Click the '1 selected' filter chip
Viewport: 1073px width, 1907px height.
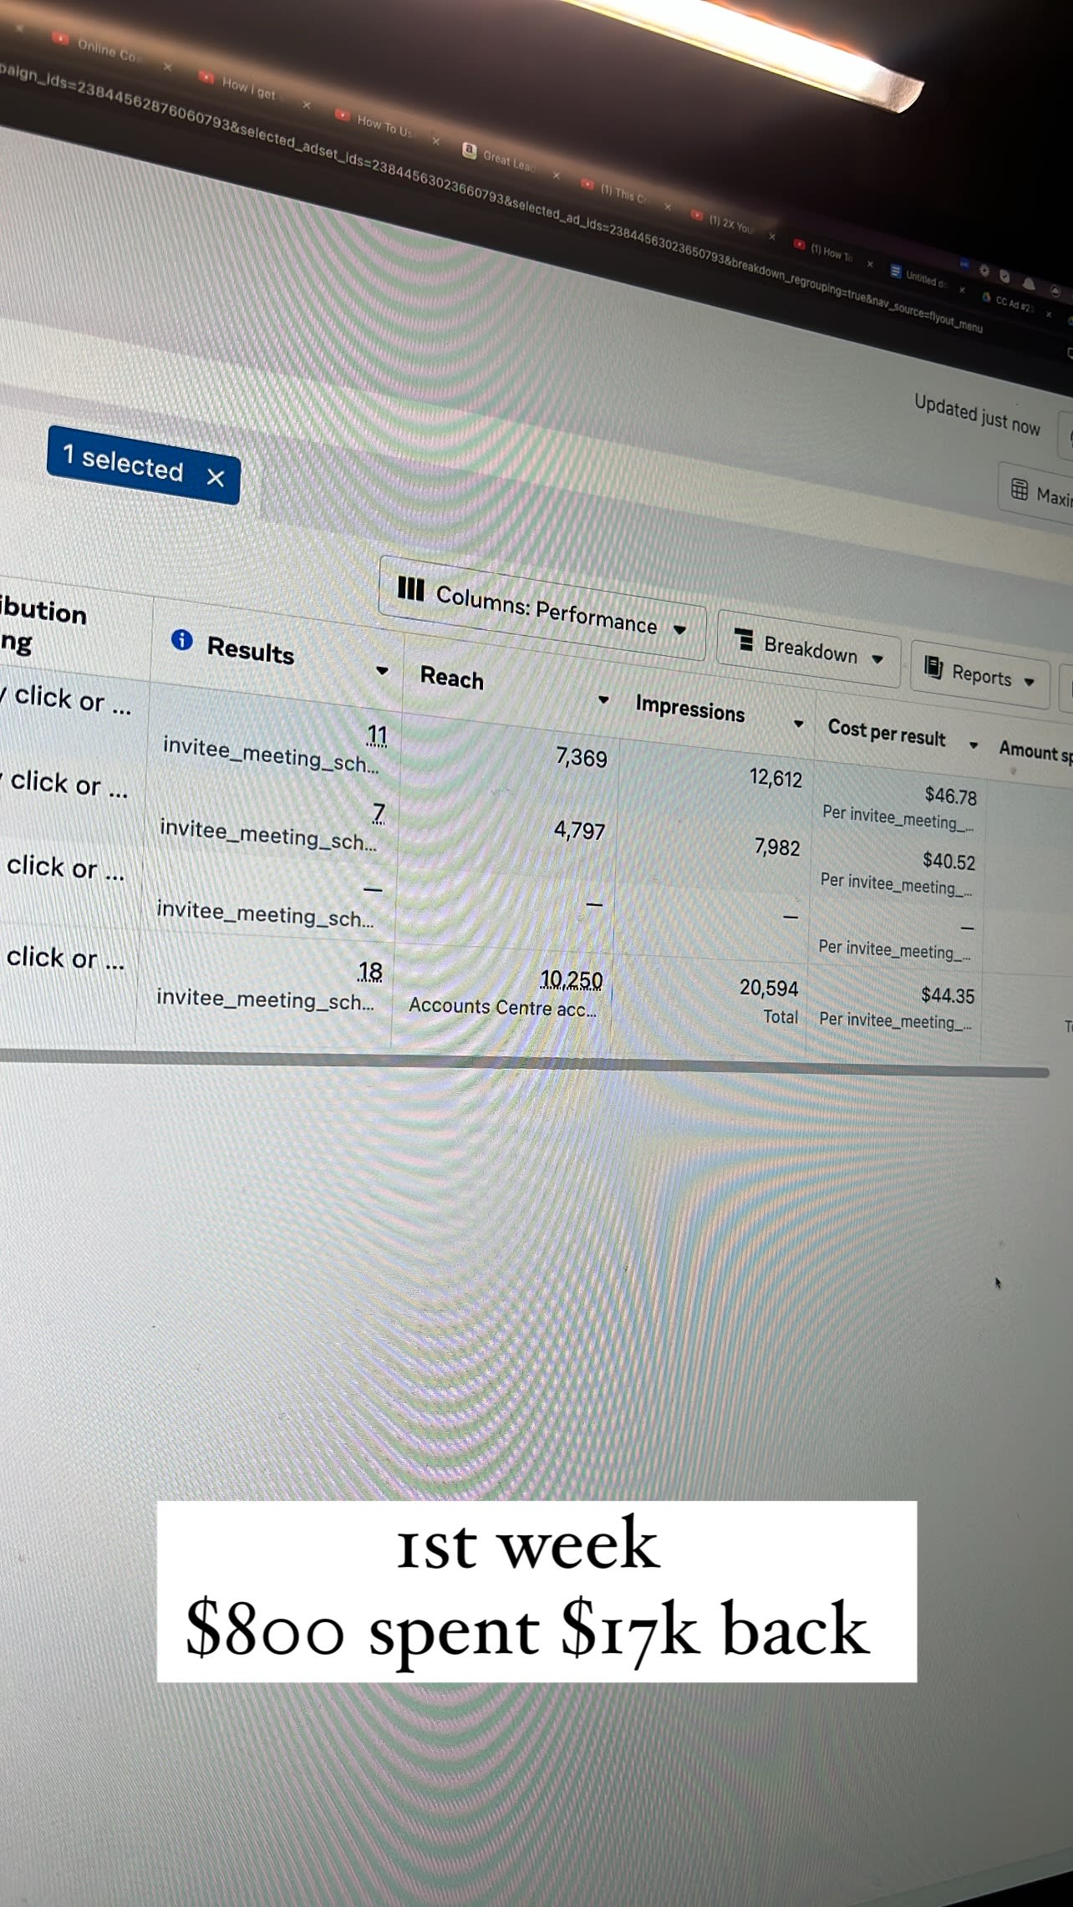pos(144,465)
